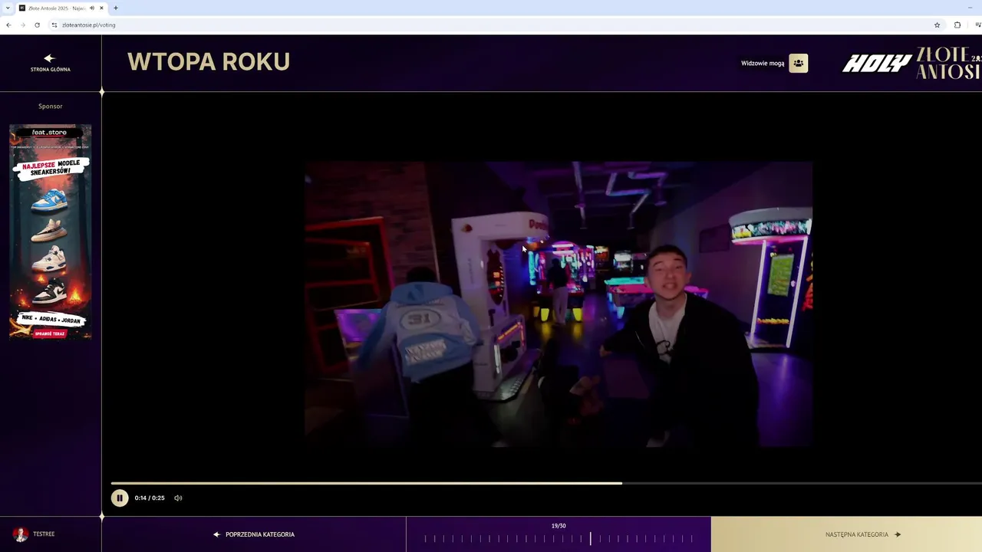
Task: View site information icon beside URL
Action: (54, 25)
